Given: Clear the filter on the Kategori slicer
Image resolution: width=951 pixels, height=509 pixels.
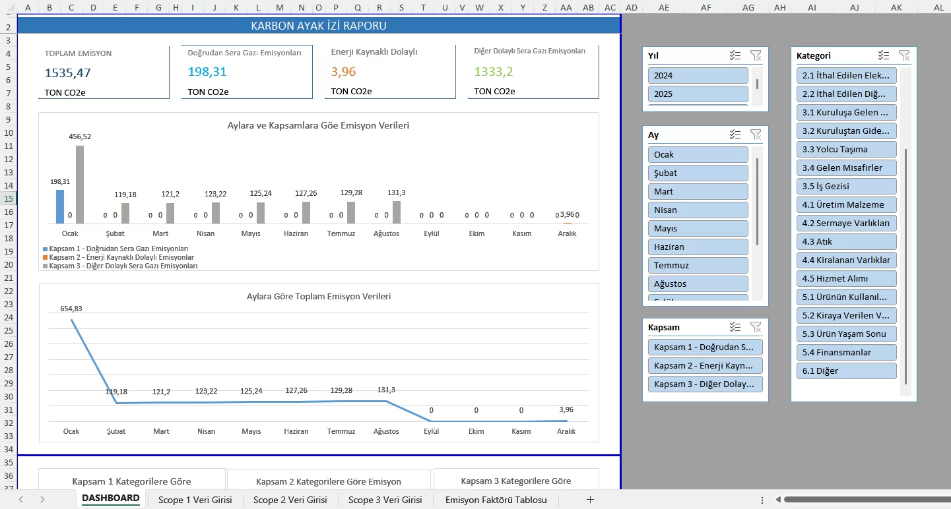Looking at the screenshot, I should coord(904,56).
